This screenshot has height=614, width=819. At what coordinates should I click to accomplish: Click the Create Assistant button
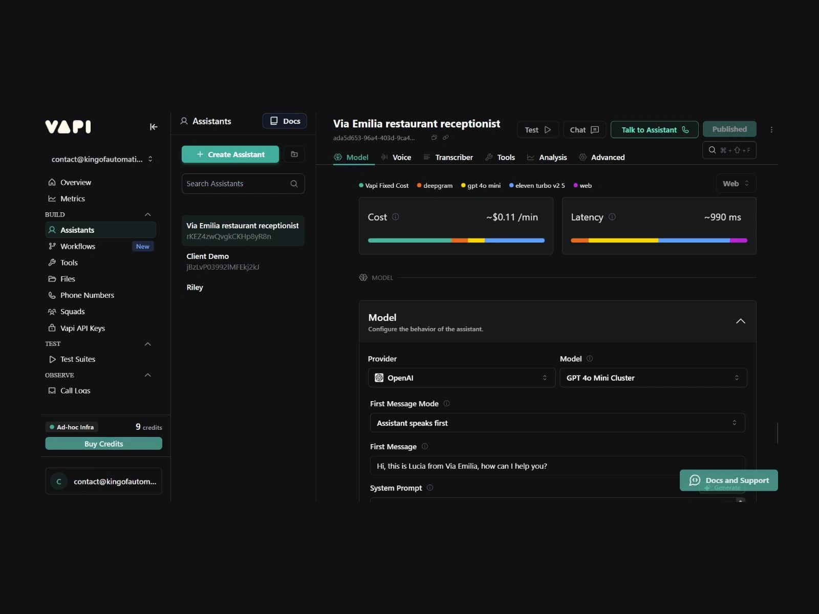click(x=230, y=155)
